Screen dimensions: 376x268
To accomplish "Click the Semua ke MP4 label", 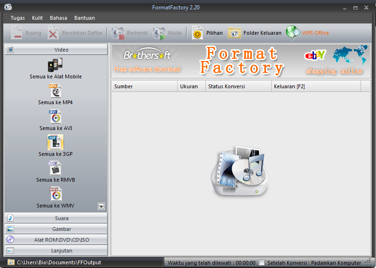I will [55, 102].
